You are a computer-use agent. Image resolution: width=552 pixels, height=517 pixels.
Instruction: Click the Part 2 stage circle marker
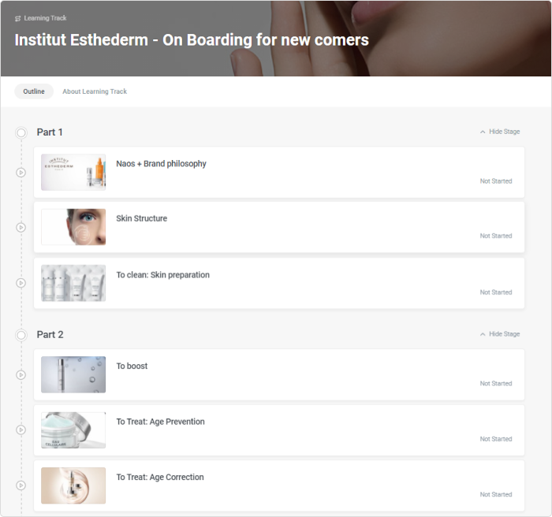pyautogui.click(x=21, y=335)
